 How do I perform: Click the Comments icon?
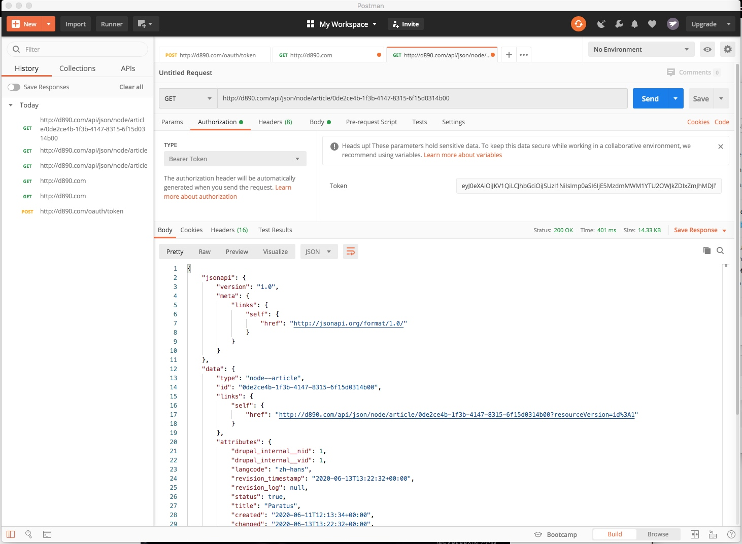(671, 72)
